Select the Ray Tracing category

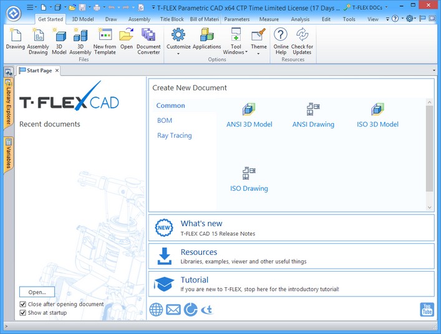pyautogui.click(x=175, y=135)
